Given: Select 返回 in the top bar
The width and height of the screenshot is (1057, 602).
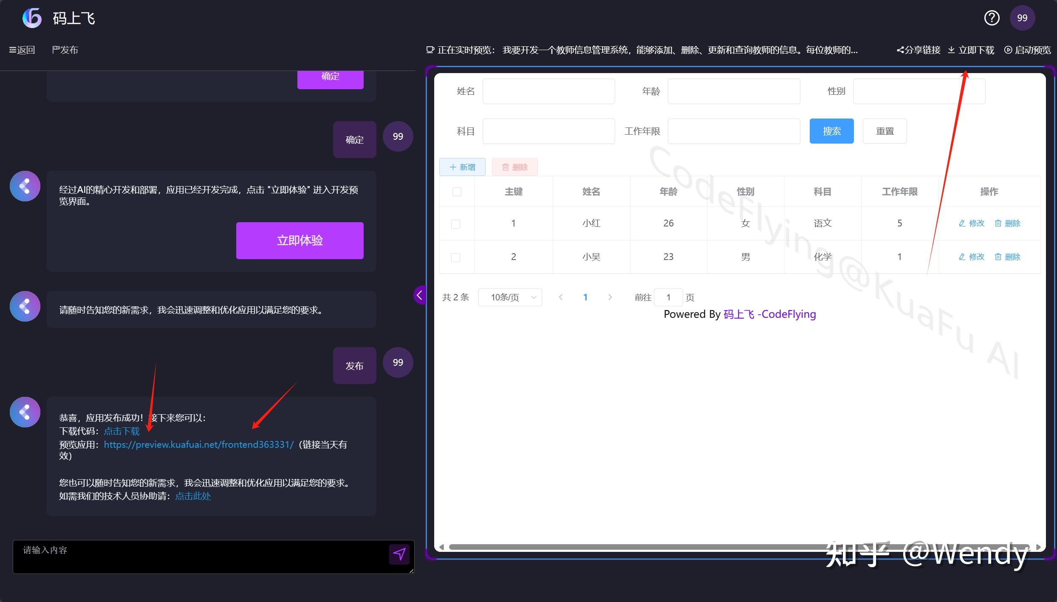Looking at the screenshot, I should (x=23, y=50).
